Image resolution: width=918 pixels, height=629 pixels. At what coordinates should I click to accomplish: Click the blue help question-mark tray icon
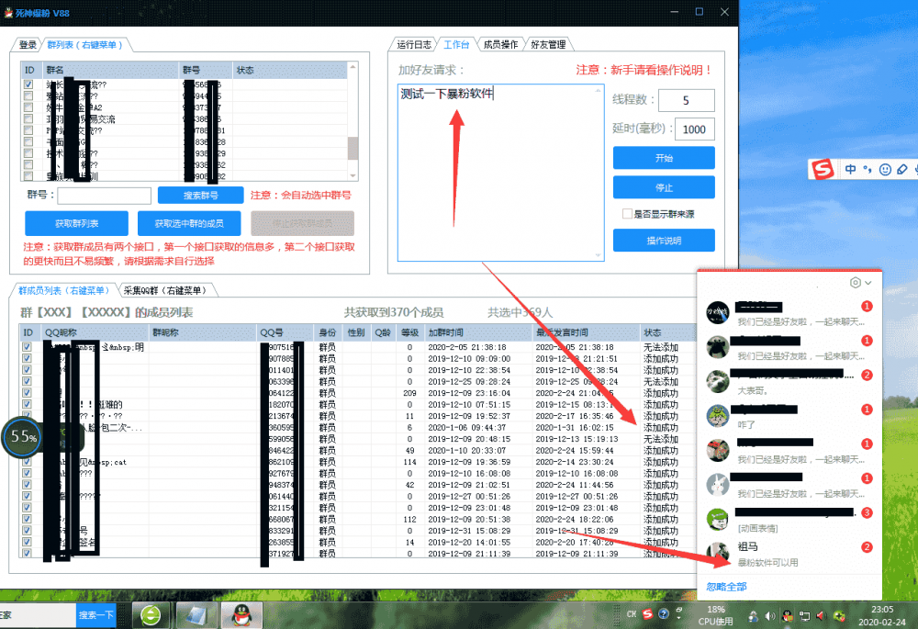pyautogui.click(x=664, y=614)
